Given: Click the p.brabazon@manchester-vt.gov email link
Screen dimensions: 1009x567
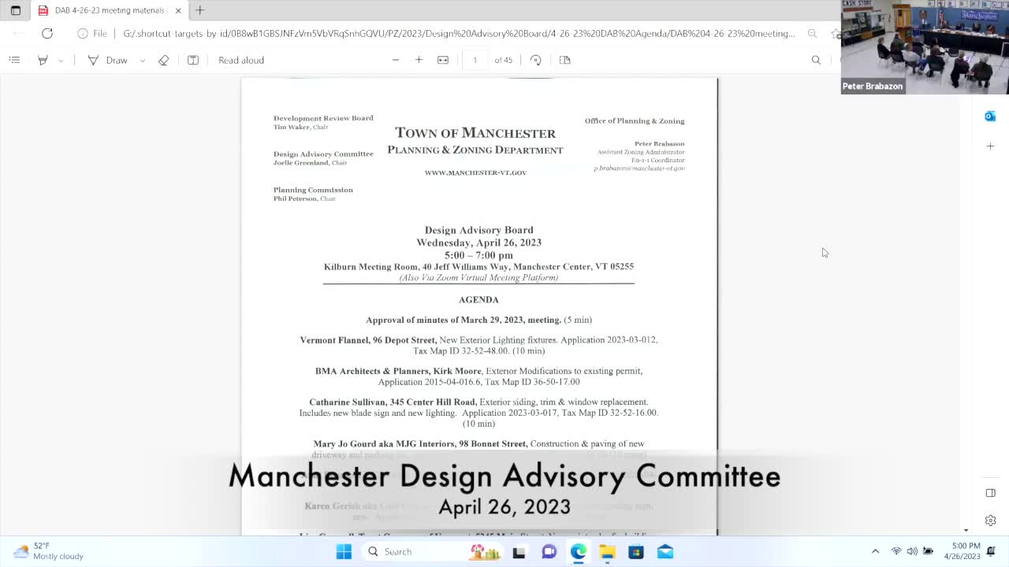Looking at the screenshot, I should tap(639, 169).
